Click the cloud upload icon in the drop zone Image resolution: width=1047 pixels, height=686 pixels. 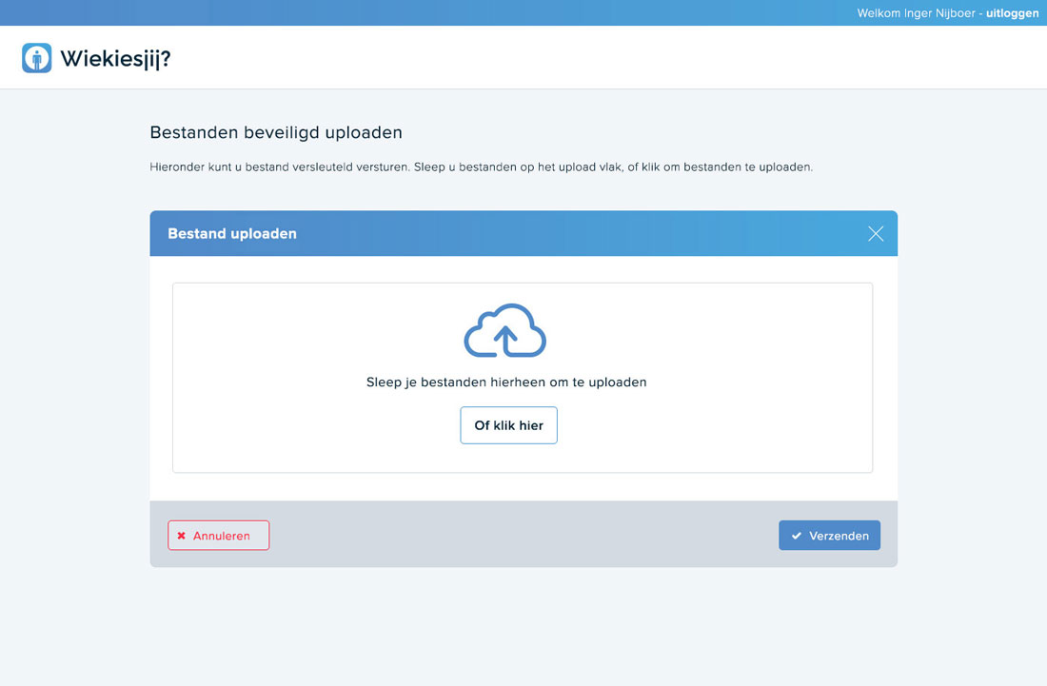[x=504, y=331]
